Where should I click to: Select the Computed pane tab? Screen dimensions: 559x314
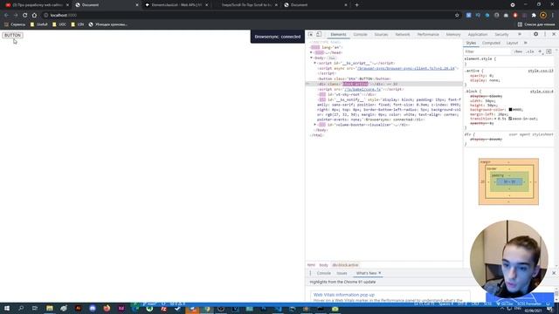(x=491, y=43)
